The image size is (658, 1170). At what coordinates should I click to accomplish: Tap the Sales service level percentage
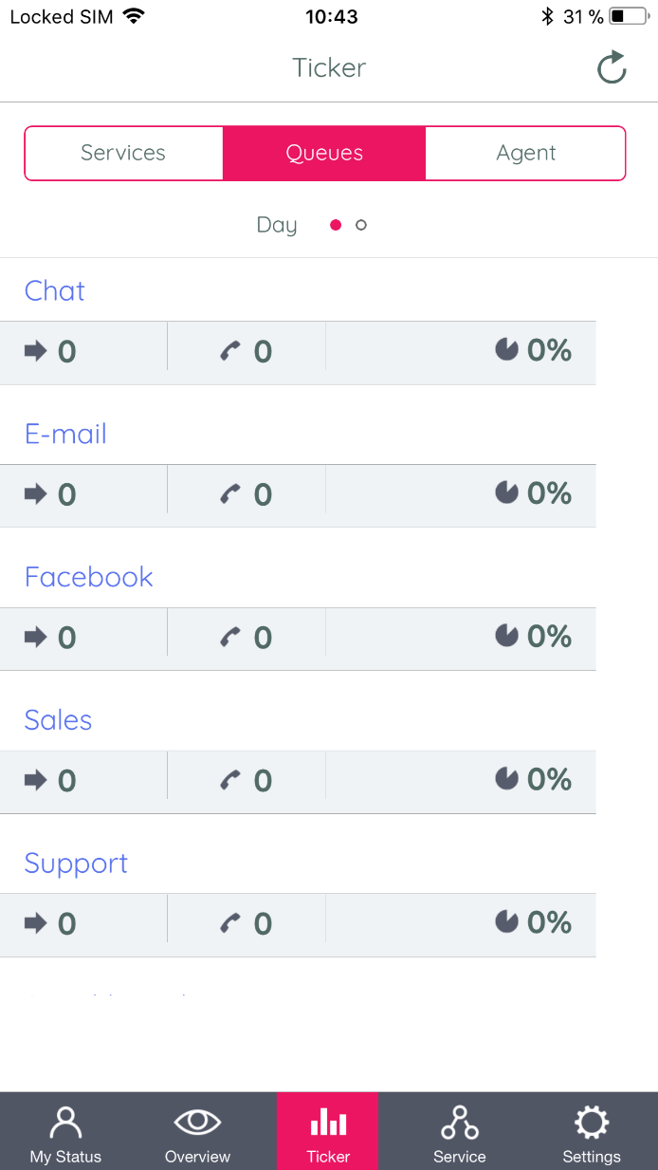(x=548, y=780)
